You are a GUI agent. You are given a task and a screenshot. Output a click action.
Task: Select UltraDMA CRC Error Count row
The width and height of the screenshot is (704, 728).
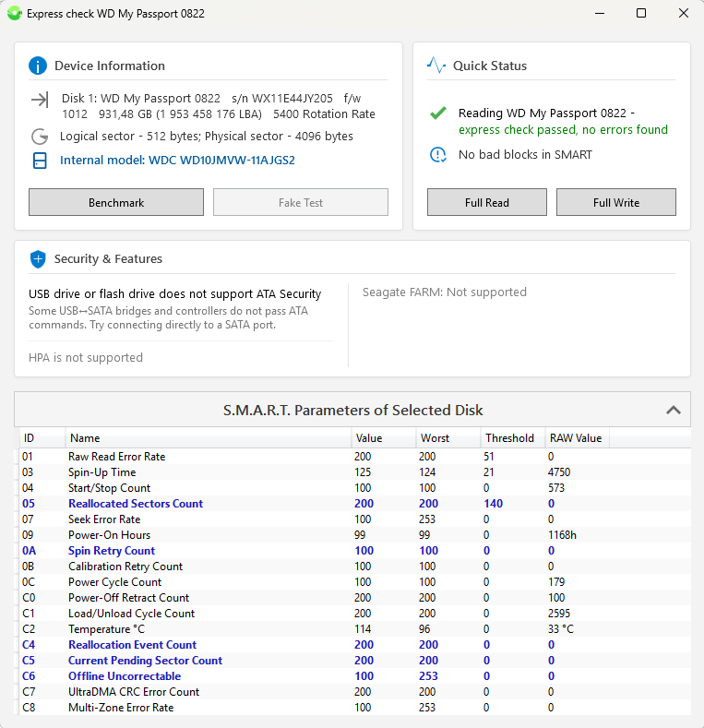[x=355, y=692]
